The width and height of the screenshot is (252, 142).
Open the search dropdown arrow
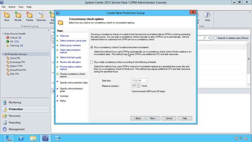209,38
